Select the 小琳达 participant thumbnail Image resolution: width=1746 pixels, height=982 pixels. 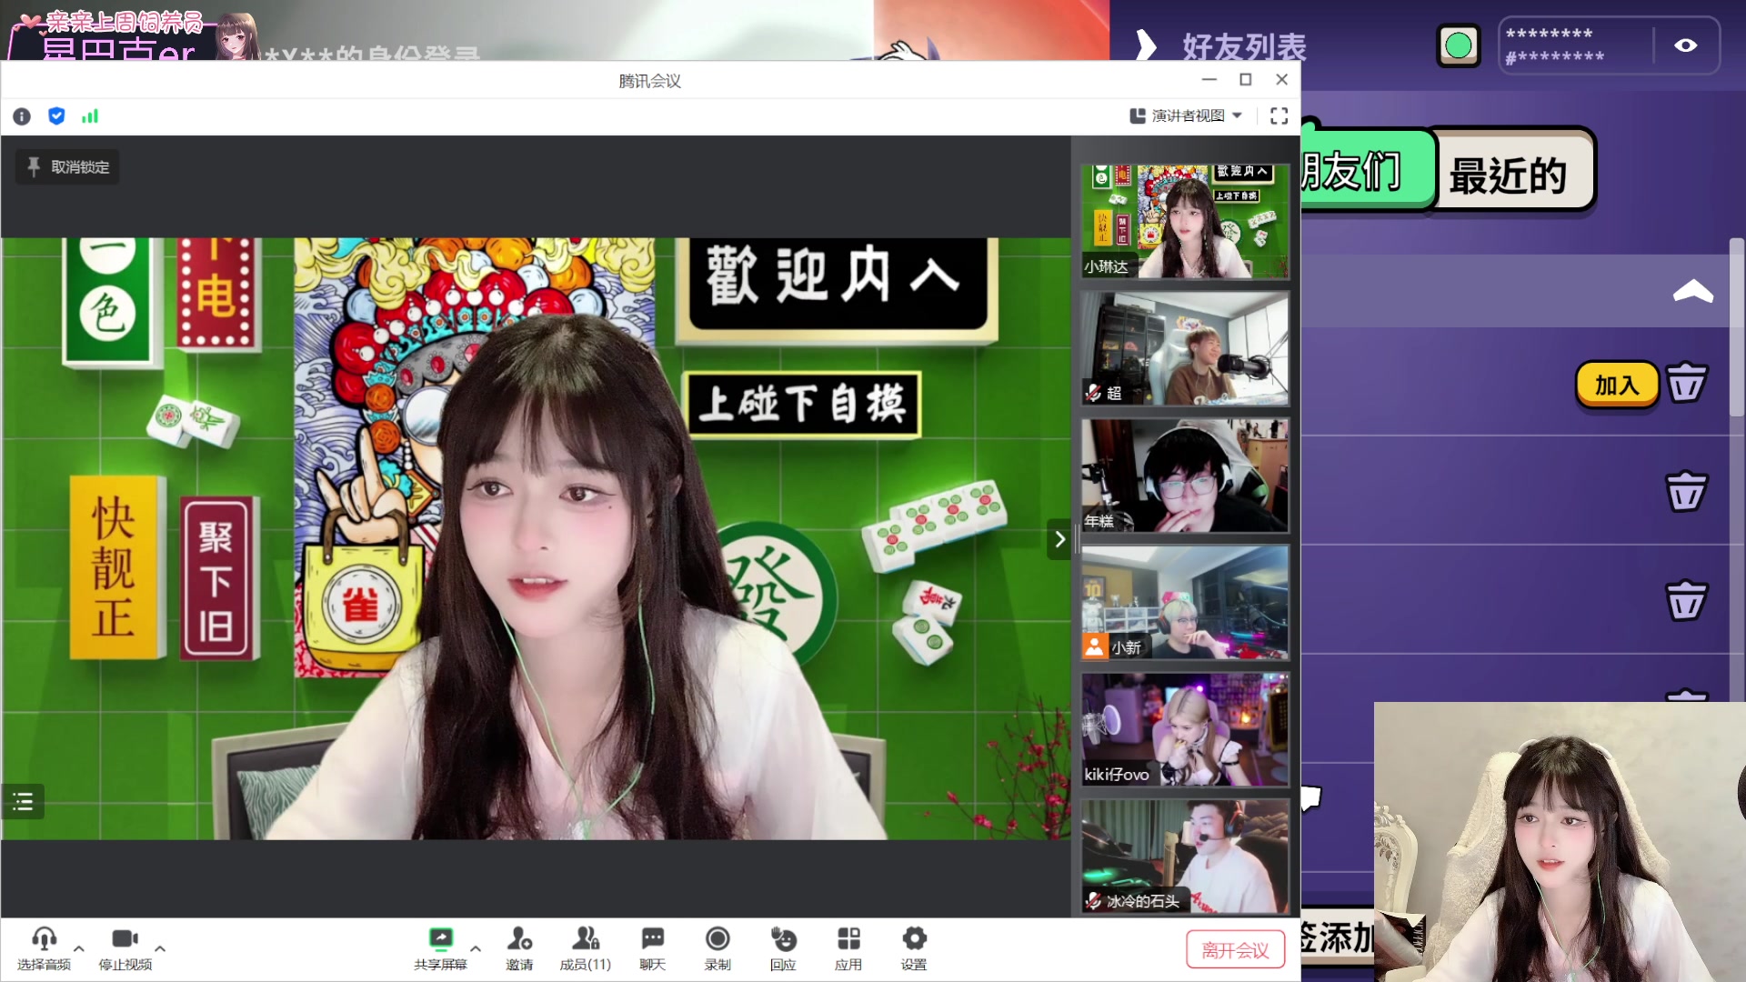pos(1185,222)
